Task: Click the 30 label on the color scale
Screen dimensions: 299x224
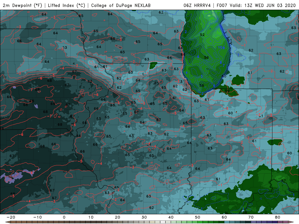Action: [x=144, y=217]
